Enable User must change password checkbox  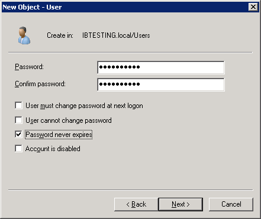coord(18,106)
